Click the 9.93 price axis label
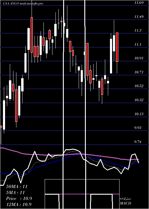The height and width of the screenshot is (209, 149). coord(138,128)
